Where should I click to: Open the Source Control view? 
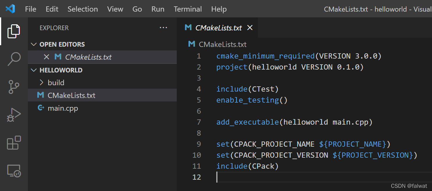(x=14, y=87)
